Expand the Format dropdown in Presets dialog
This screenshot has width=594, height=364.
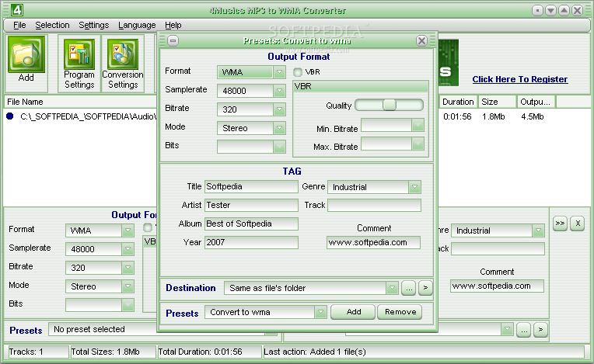(279, 72)
